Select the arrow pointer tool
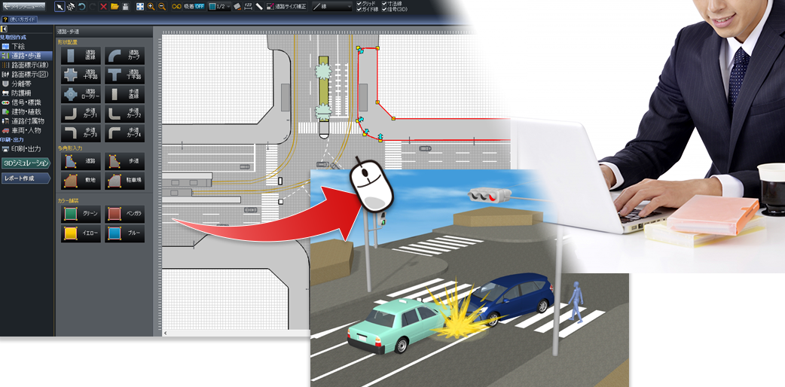Screen dimensions: 785x387 [x=60, y=6]
